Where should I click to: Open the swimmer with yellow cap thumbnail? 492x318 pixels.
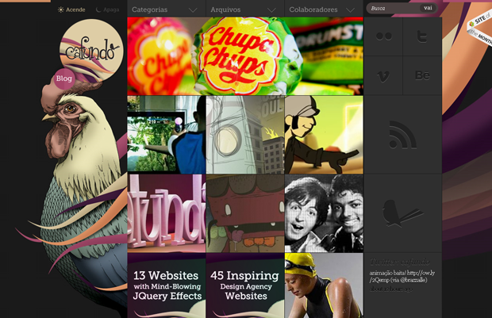324,285
